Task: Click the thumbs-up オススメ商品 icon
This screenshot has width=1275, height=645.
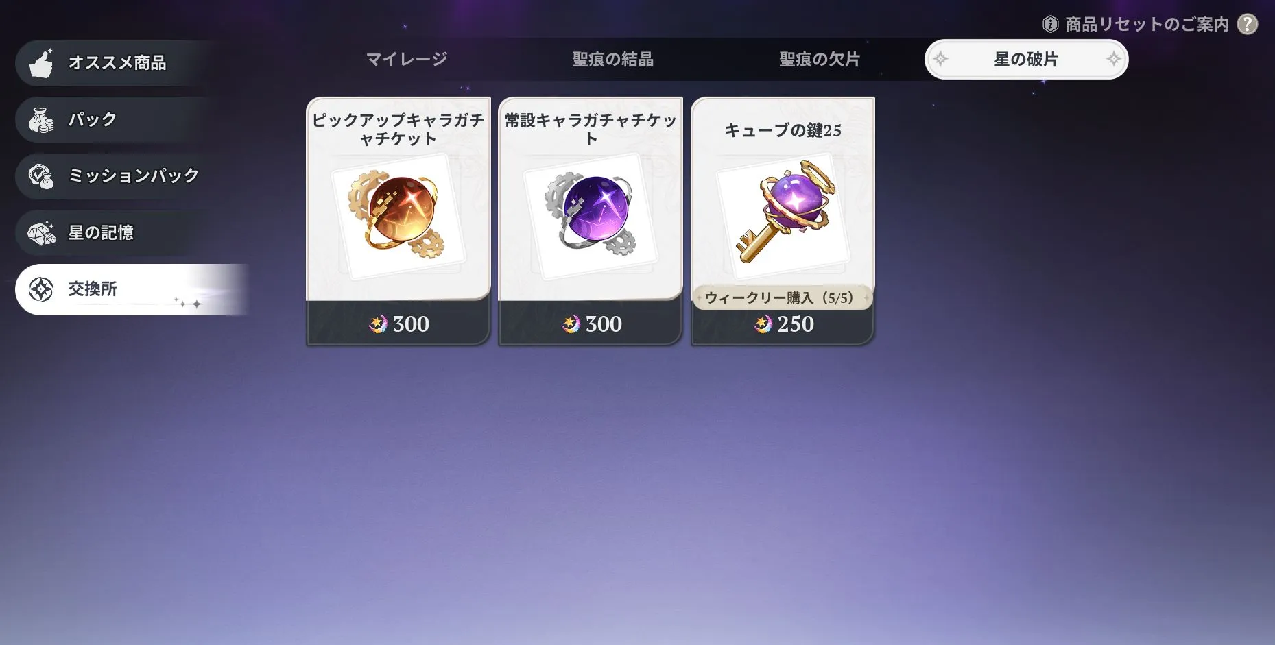Action: [41, 63]
